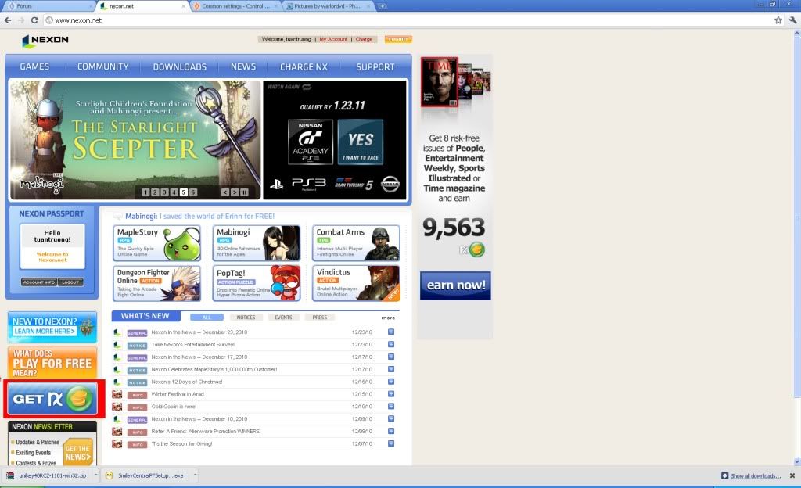The height and width of the screenshot is (488, 801).
Task: Bookmark this page with the star icon
Action: [778, 20]
